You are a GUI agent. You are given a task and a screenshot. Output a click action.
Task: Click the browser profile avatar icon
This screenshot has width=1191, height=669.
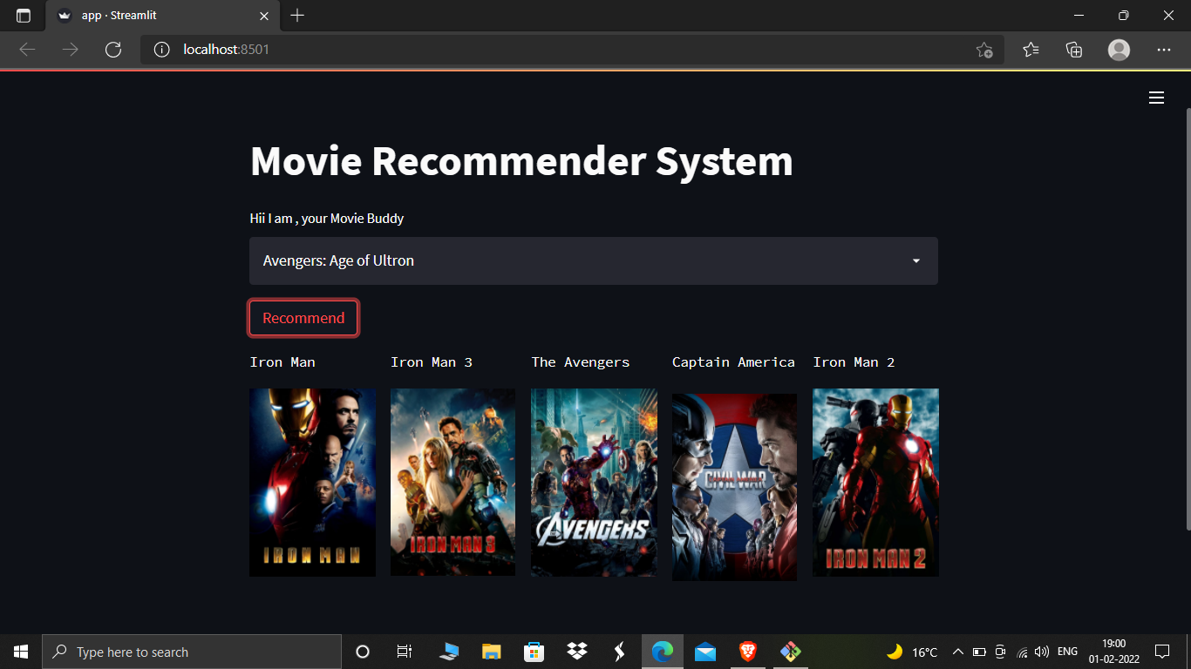tap(1119, 50)
